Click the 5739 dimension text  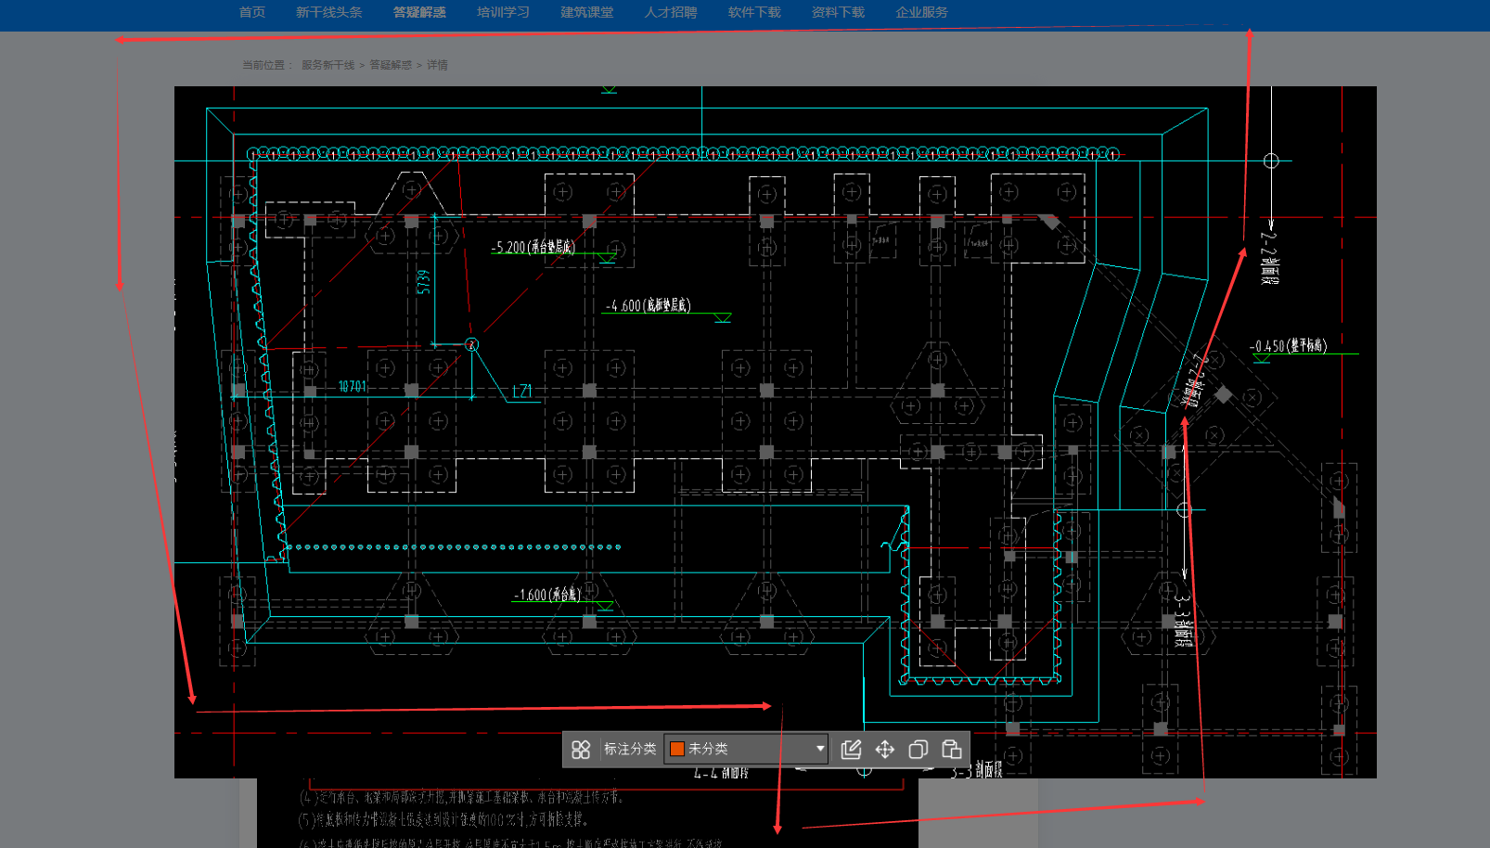pos(424,282)
